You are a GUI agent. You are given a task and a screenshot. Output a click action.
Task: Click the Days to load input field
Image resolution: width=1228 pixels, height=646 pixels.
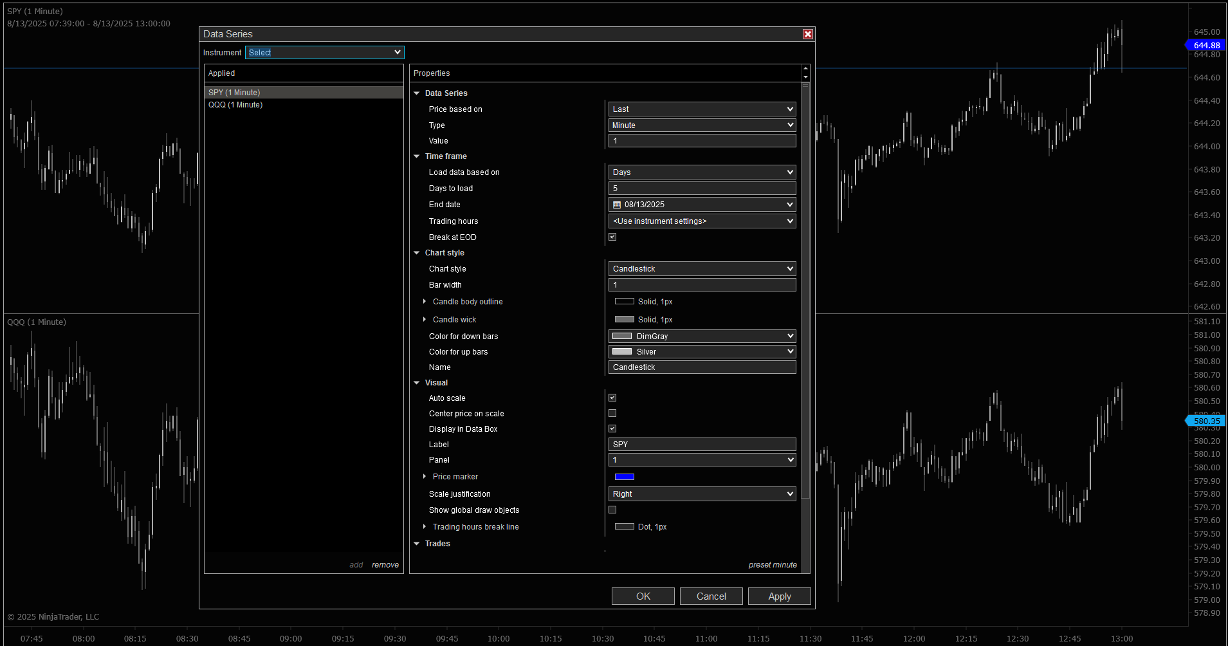[x=702, y=189]
